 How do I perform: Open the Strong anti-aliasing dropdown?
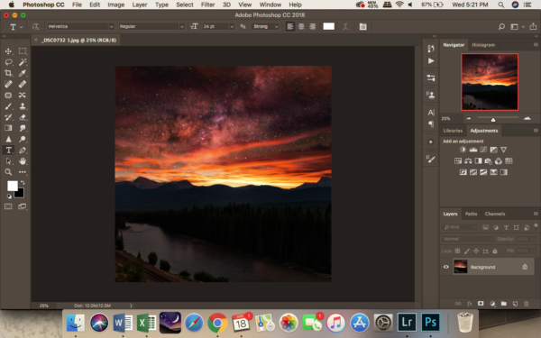[265, 26]
